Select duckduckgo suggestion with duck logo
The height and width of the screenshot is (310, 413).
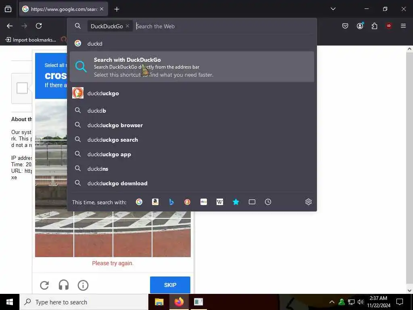point(192,93)
